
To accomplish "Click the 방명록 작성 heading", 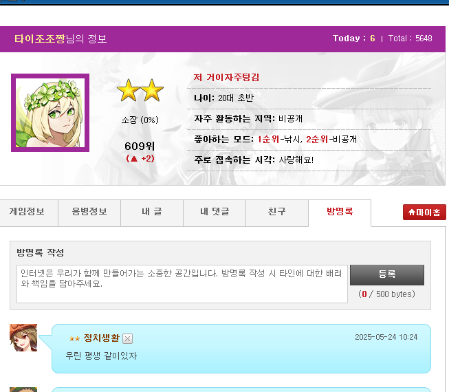I will pyautogui.click(x=40, y=252).
